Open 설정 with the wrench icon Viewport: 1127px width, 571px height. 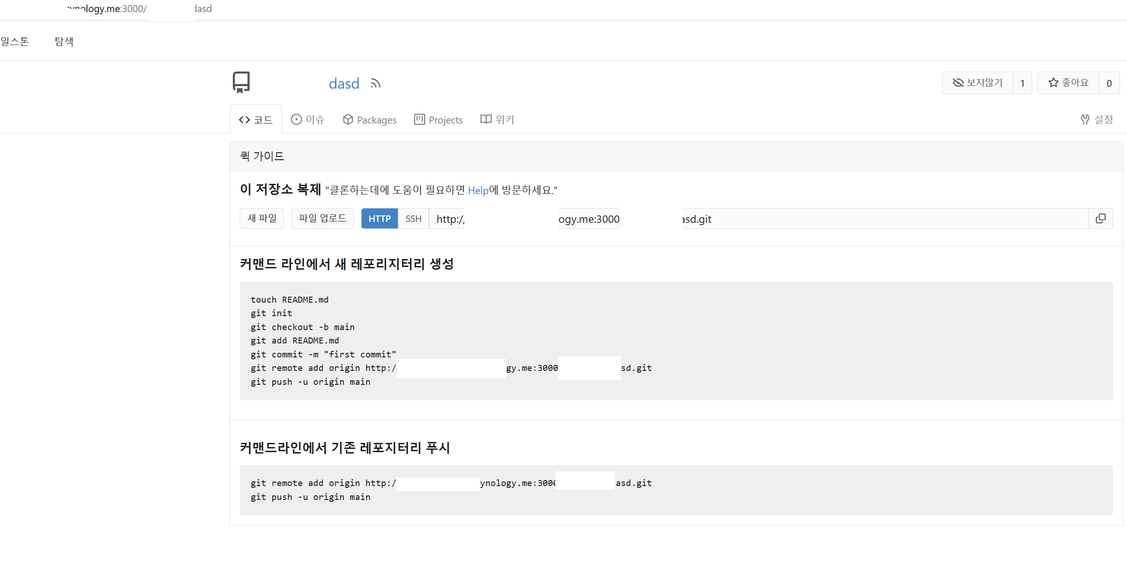click(1085, 120)
